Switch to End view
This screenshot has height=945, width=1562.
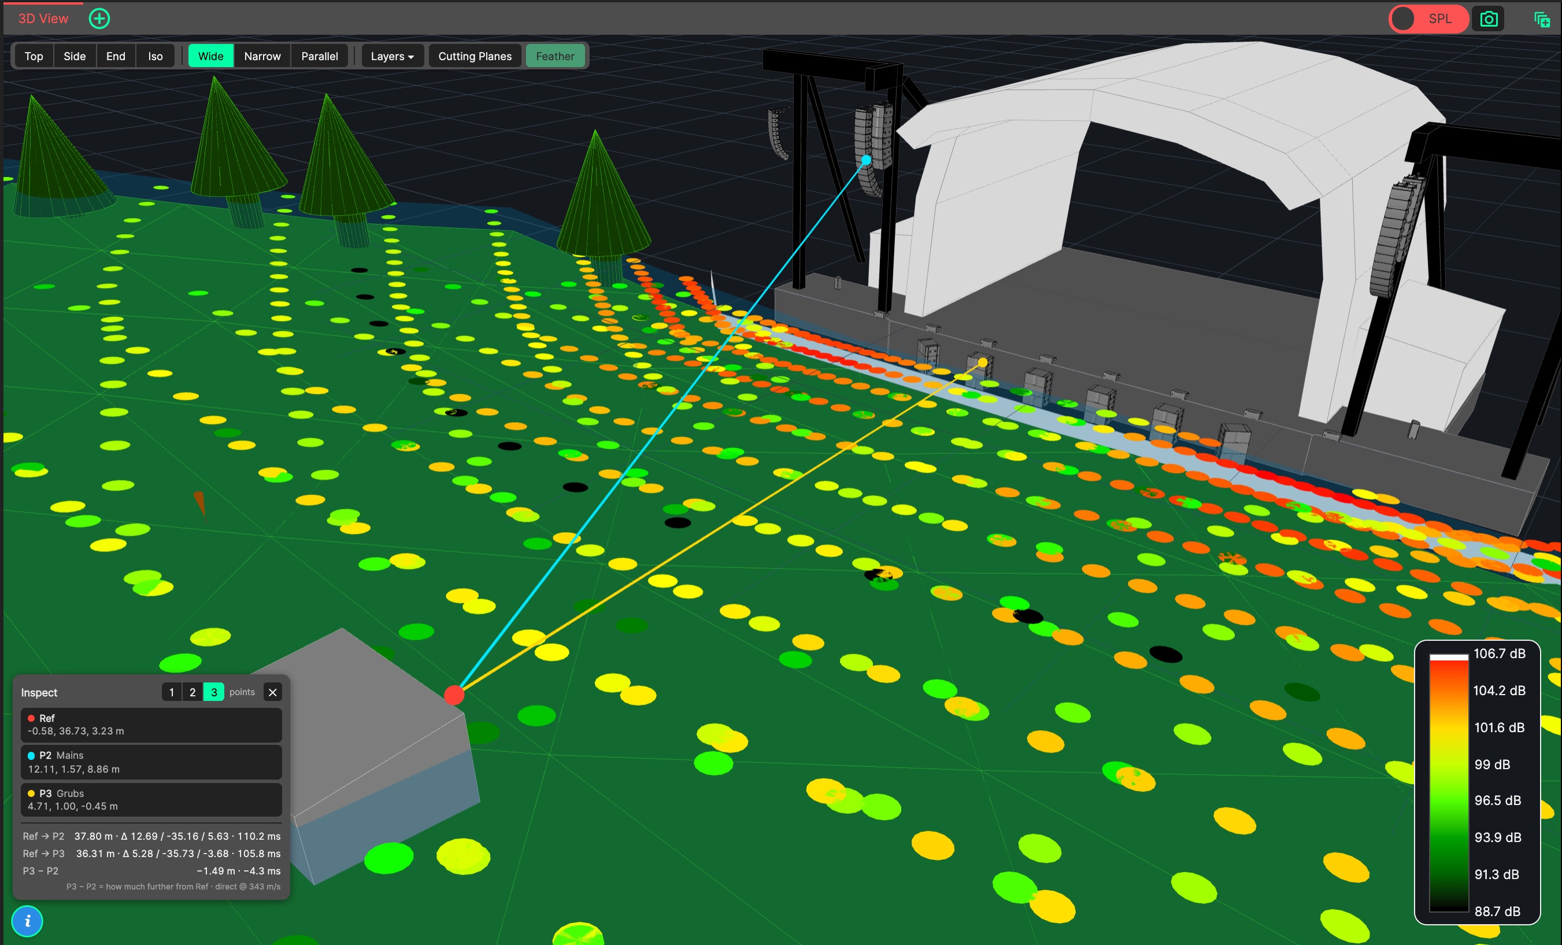tap(116, 56)
